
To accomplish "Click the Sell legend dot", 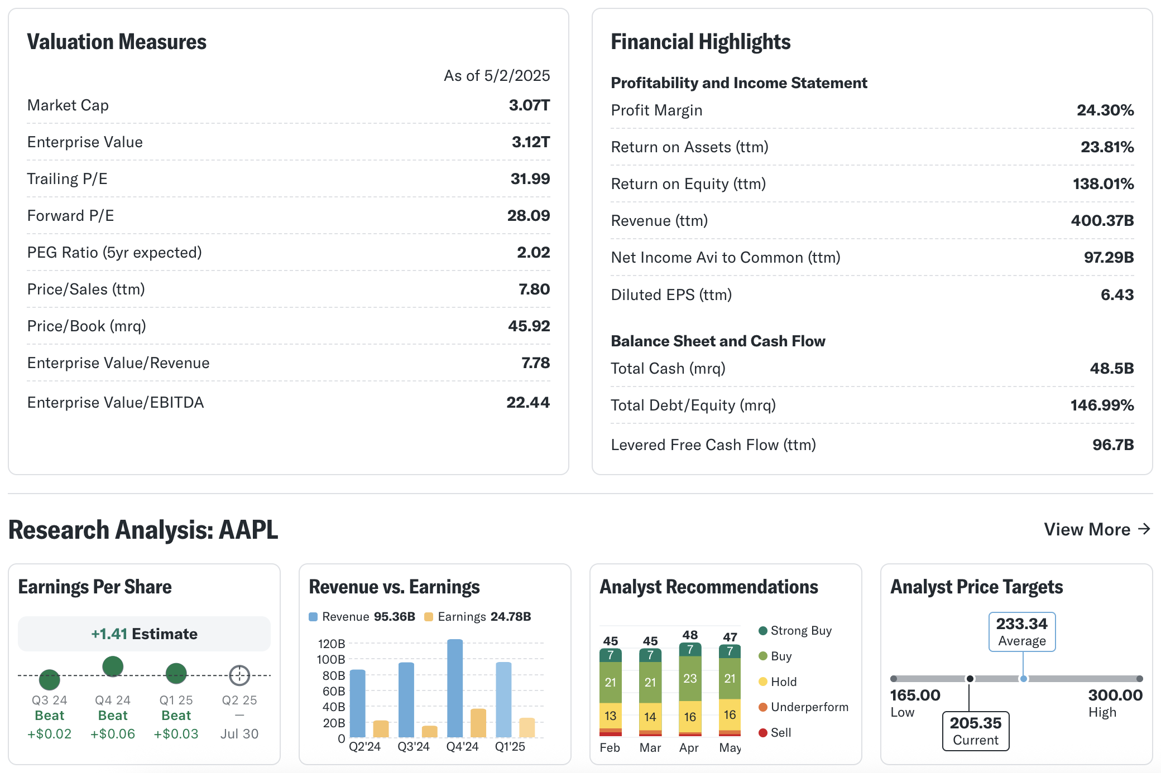I will (x=763, y=733).
